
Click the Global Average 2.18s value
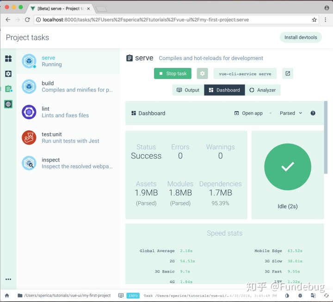pyautogui.click(x=186, y=251)
